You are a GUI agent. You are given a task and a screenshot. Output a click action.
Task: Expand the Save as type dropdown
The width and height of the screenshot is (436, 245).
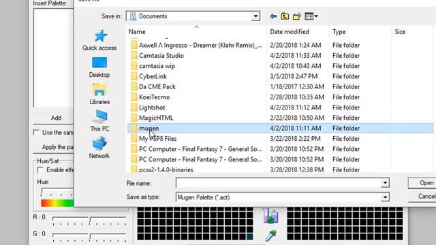(x=385, y=197)
